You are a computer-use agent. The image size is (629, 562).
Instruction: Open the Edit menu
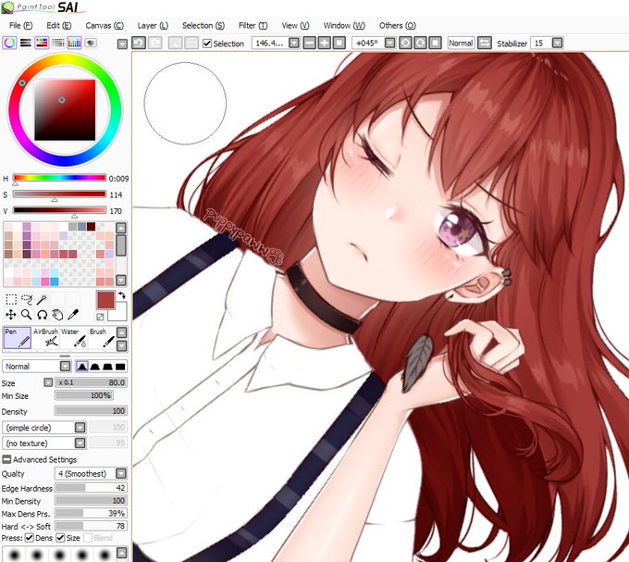[58, 25]
